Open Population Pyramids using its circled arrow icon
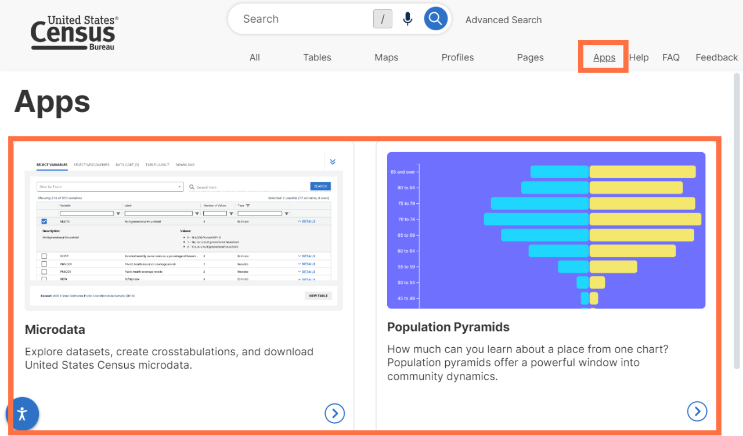The height and width of the screenshot is (436, 743). 697,411
